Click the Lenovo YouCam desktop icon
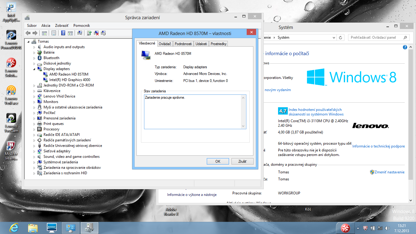Image resolution: width=416 pixels, height=234 pixels. (x=11, y=123)
